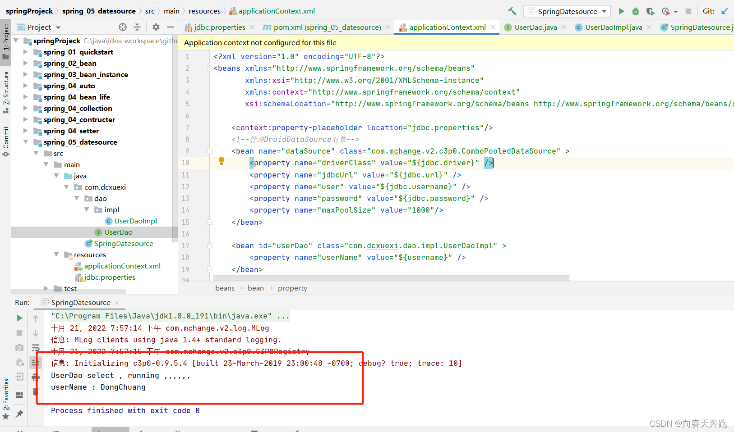Open the Favorites tool window tab

tap(5, 399)
